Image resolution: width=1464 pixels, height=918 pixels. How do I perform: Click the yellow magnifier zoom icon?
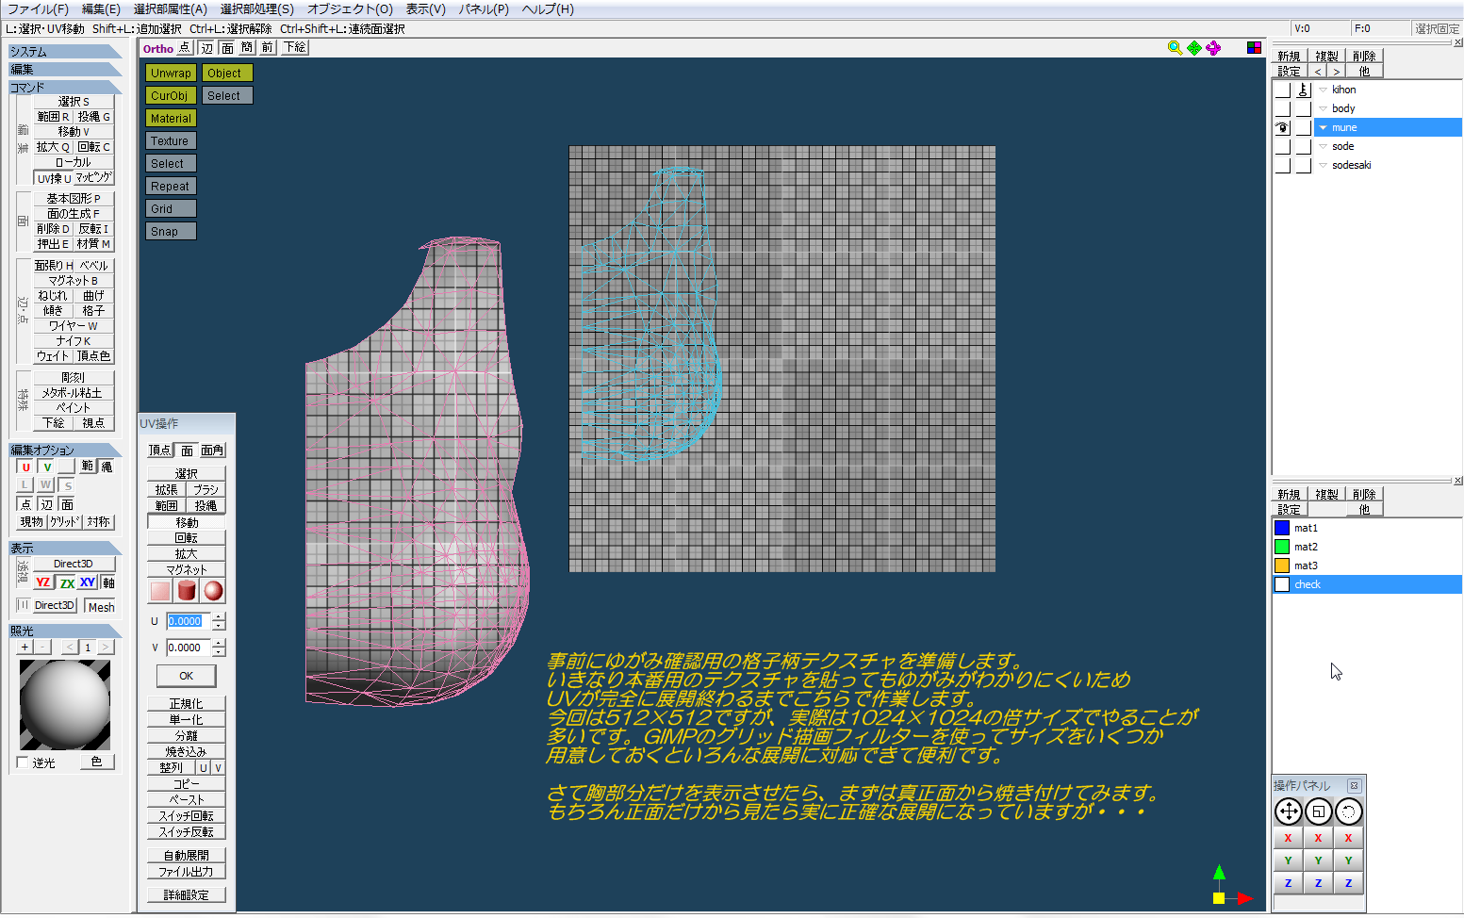tap(1175, 48)
